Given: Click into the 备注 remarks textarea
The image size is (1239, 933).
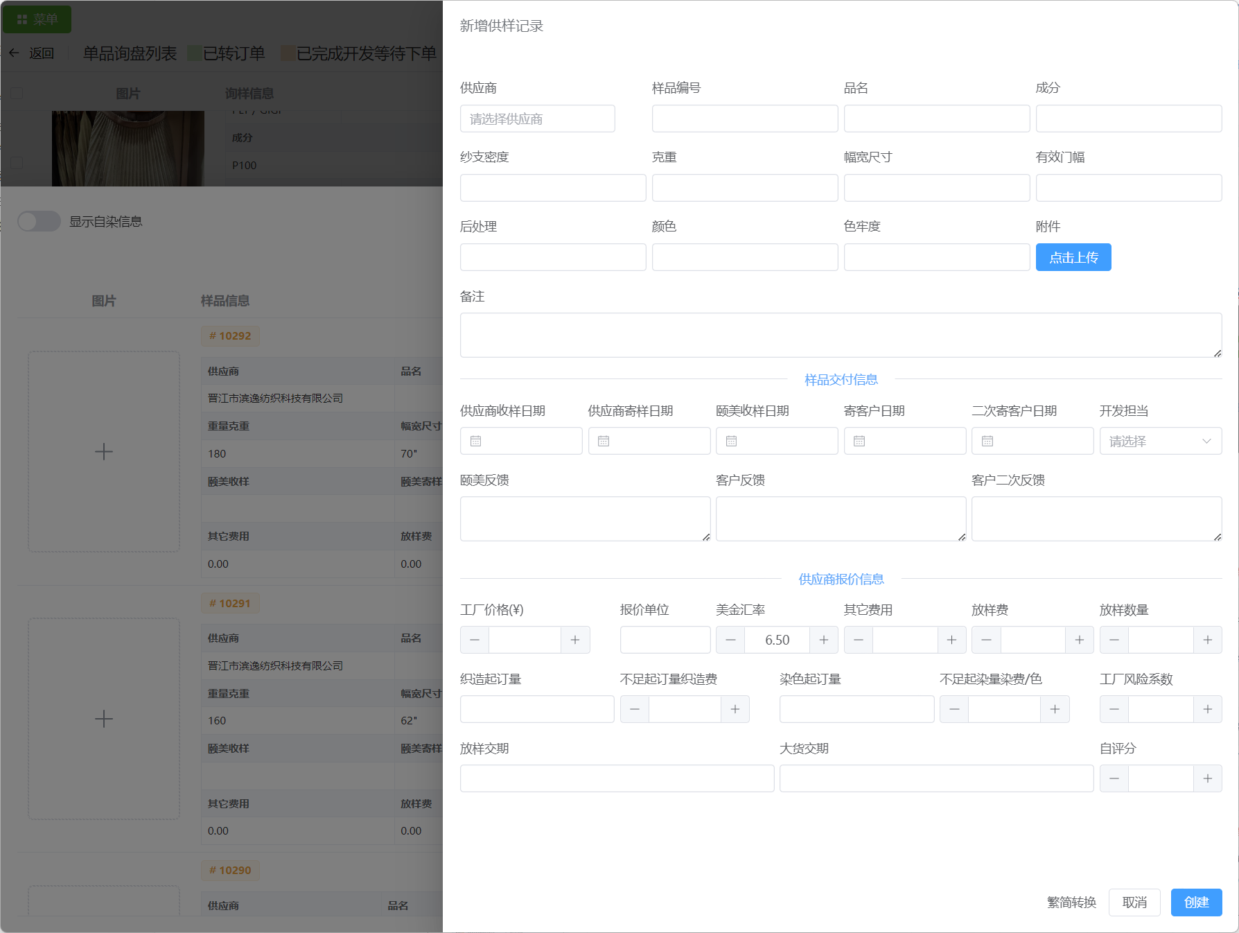Looking at the screenshot, I should click(x=840, y=335).
